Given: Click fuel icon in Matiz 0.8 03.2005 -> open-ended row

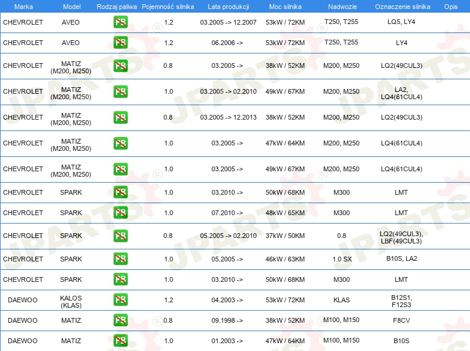Looking at the screenshot, I should point(120,66).
